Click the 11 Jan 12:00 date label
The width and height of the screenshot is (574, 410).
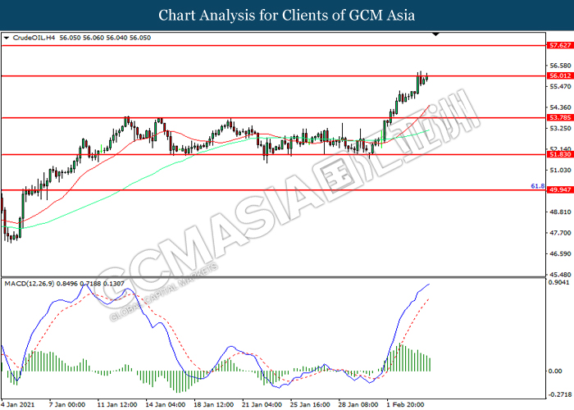tap(117, 404)
